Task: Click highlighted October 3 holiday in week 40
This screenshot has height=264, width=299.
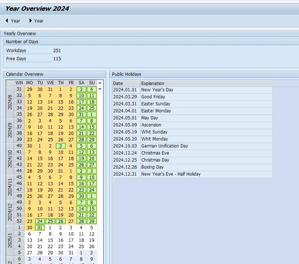Action: [x=61, y=146]
